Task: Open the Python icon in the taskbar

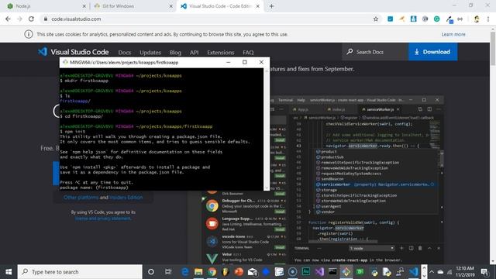Action: [x=374, y=272]
